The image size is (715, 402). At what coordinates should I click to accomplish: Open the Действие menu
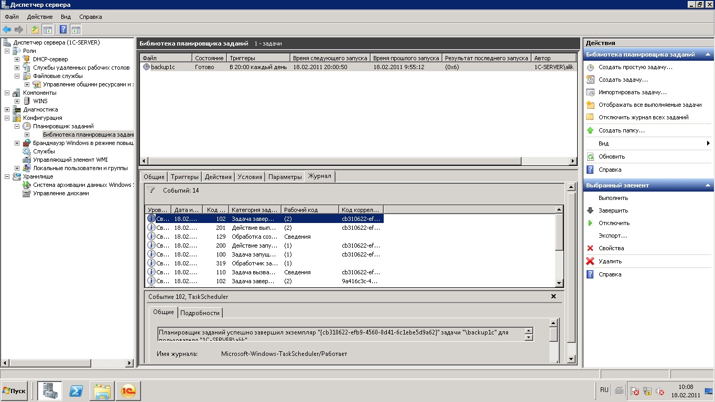click(40, 17)
